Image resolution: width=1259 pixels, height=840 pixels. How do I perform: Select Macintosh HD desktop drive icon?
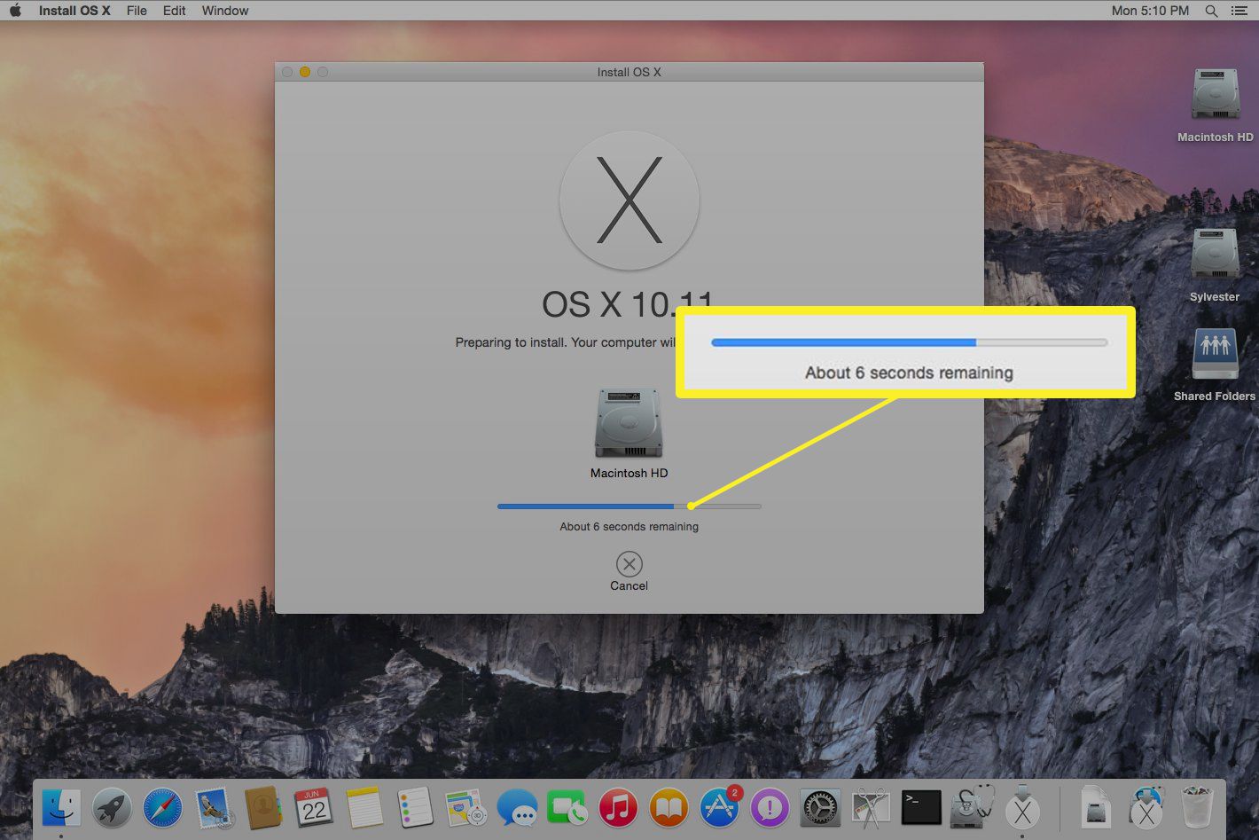pyautogui.click(x=1215, y=96)
